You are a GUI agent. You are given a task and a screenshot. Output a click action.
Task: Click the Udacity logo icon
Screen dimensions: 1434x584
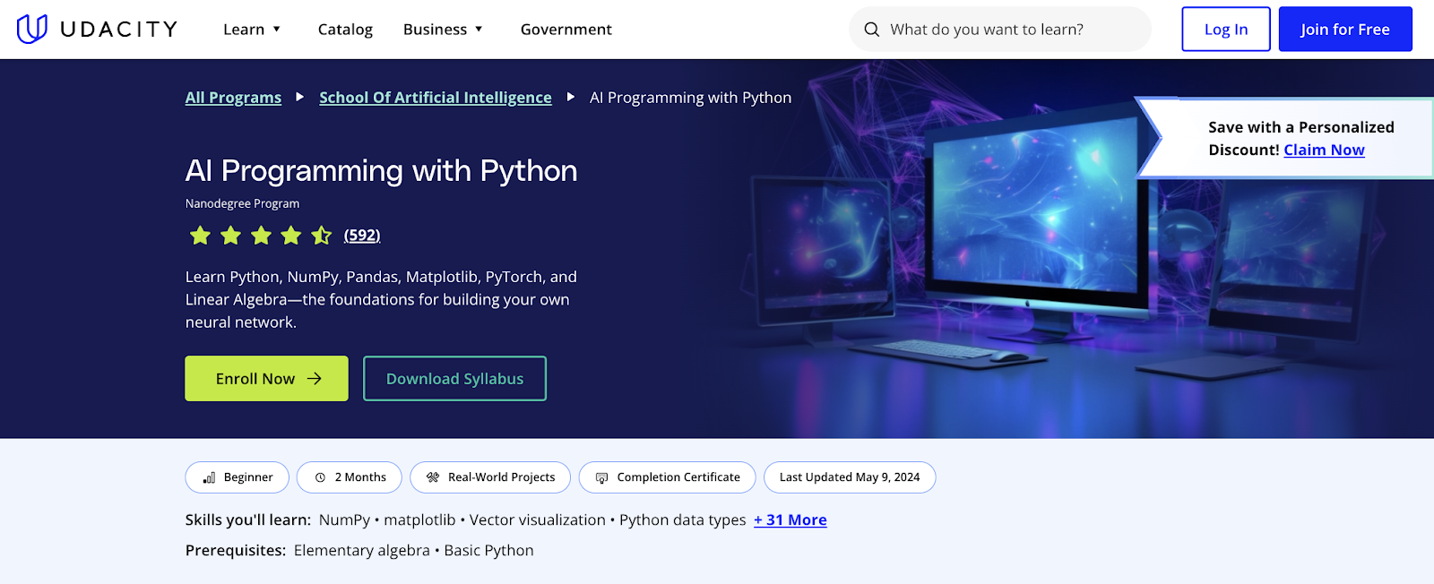click(32, 29)
